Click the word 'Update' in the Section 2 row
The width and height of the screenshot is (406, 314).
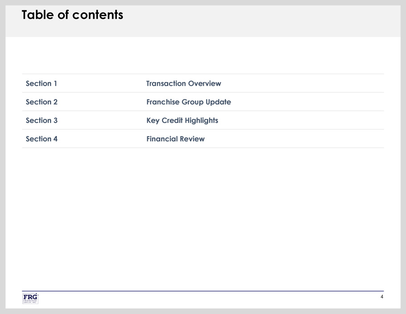tap(218, 102)
